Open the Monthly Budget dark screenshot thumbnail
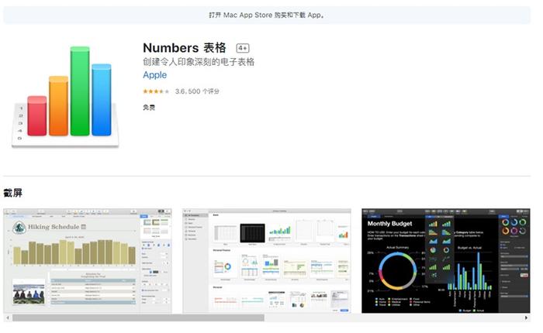This screenshot has width=543, height=333. pyautogui.click(x=446, y=261)
